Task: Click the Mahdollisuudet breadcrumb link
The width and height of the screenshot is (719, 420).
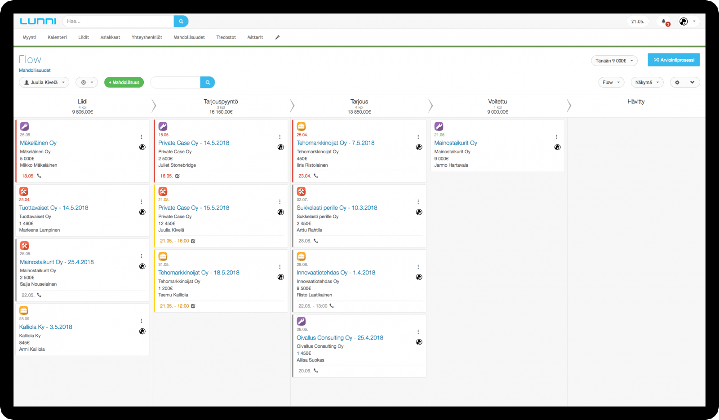Action: pos(35,70)
